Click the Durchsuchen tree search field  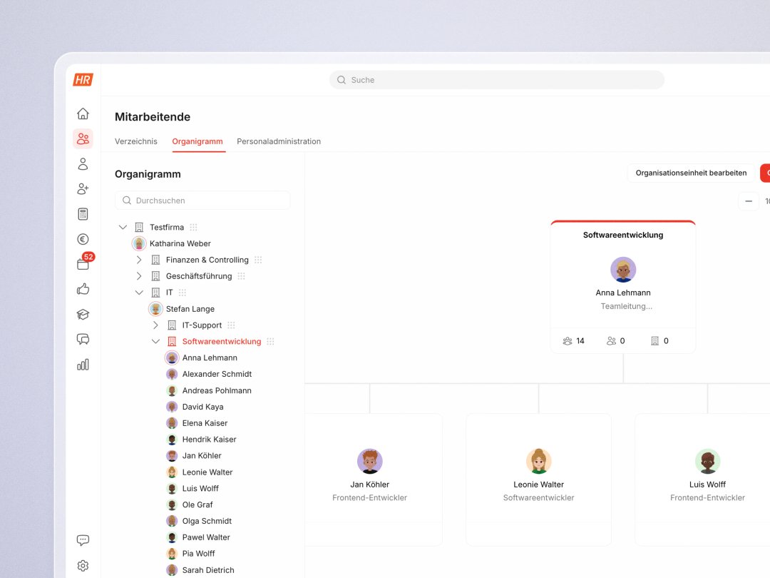(x=202, y=201)
